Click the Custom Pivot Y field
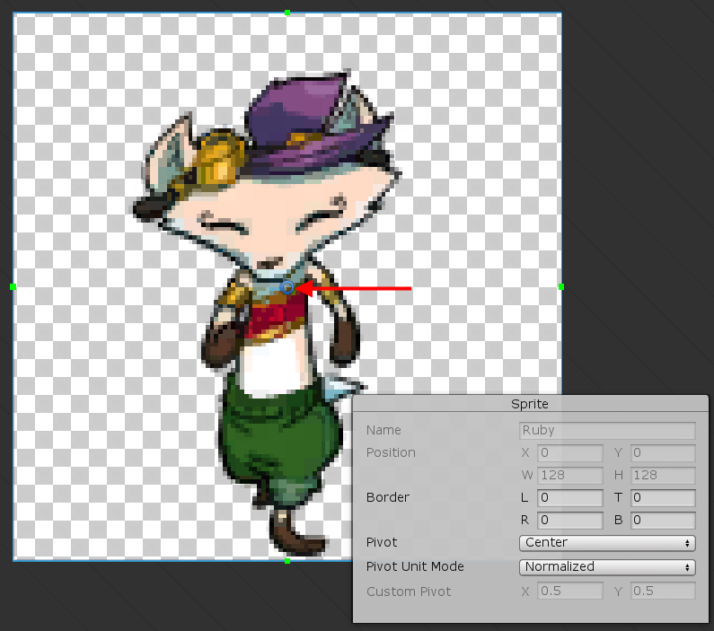The height and width of the screenshot is (631, 714). point(663,592)
